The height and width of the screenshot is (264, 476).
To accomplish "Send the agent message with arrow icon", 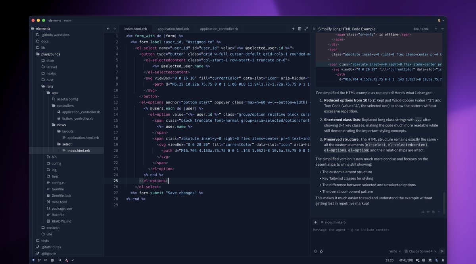I will point(442,251).
